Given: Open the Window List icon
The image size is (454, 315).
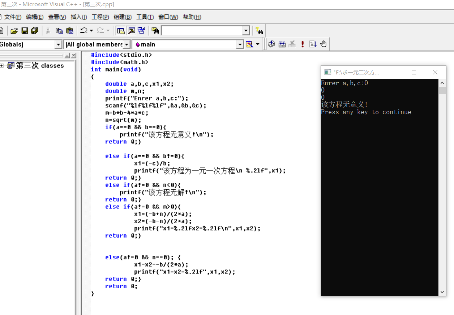Looking at the screenshot, I should [x=141, y=31].
